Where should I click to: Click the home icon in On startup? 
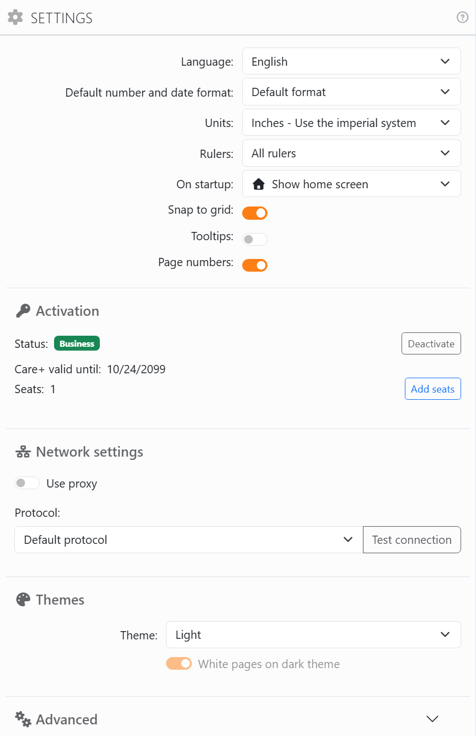tap(259, 184)
